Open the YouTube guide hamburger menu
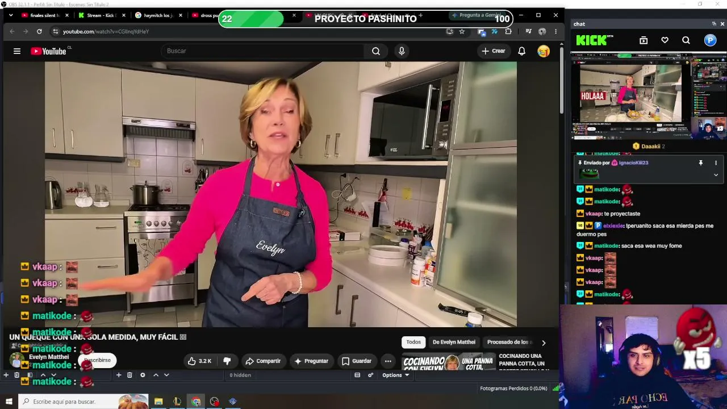Image resolution: width=727 pixels, height=409 pixels. pyautogui.click(x=17, y=51)
